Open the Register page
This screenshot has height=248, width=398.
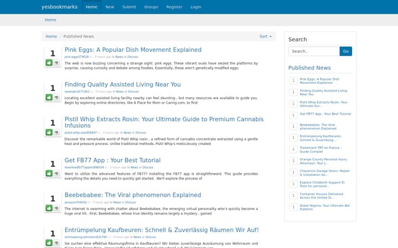[174, 7]
